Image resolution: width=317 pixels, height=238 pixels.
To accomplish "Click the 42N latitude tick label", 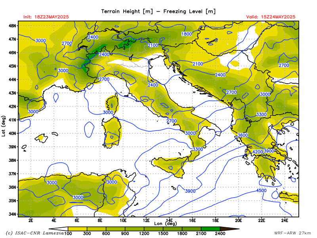I will click(x=12, y=106).
